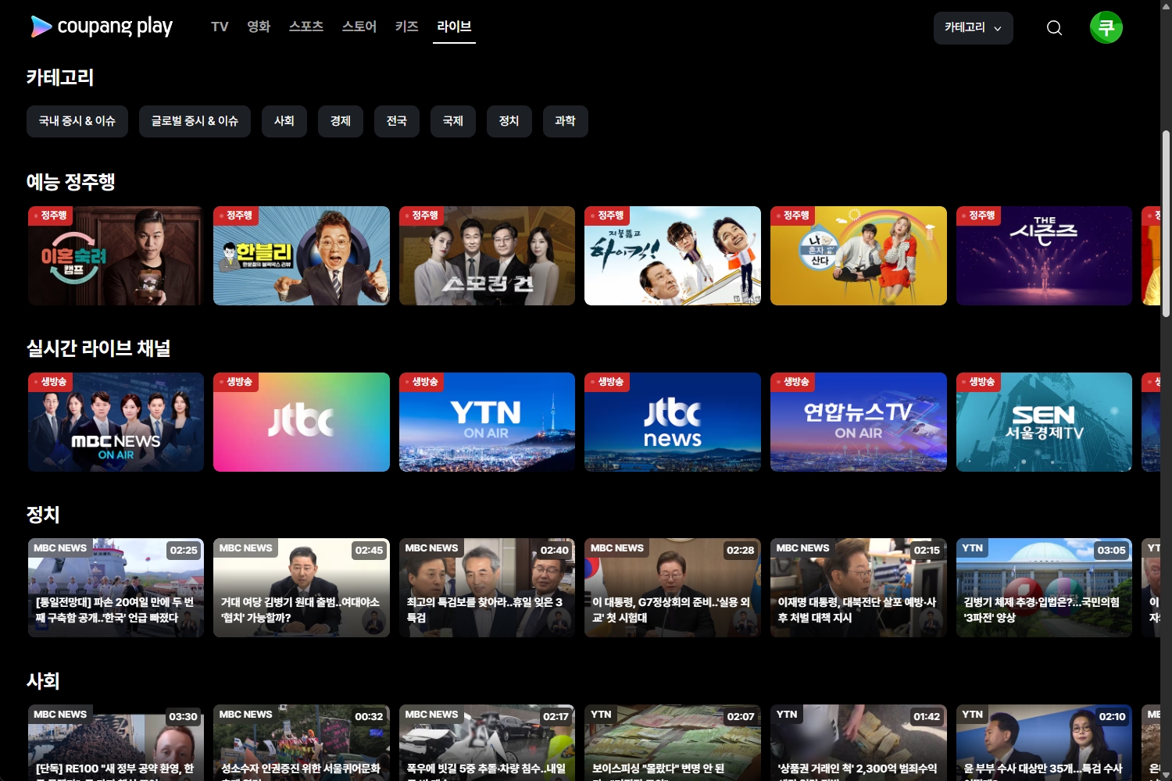The width and height of the screenshot is (1172, 781).
Task: Watch the SEN 서울경제TV channel
Action: click(x=1044, y=422)
